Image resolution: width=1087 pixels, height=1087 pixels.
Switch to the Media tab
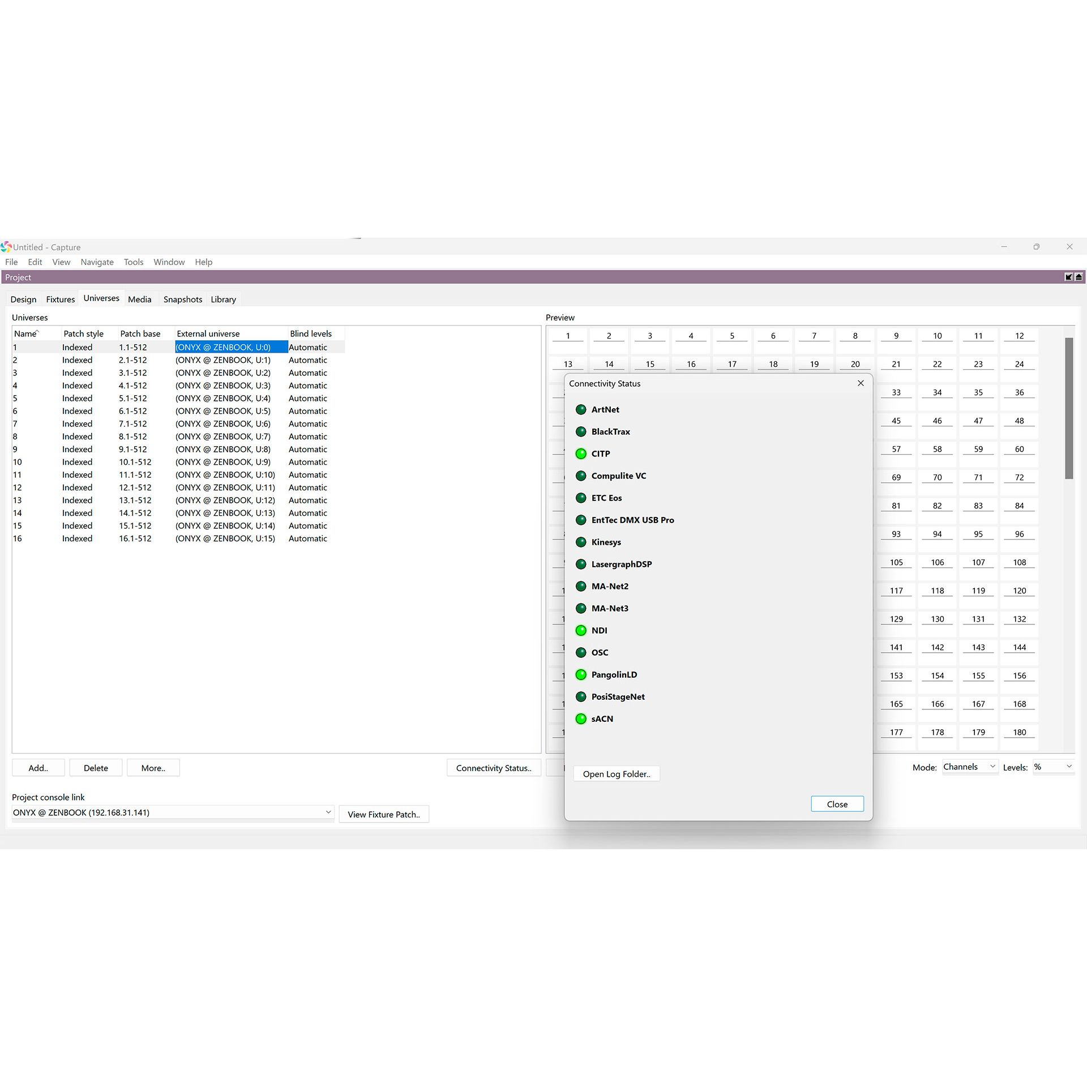140,299
